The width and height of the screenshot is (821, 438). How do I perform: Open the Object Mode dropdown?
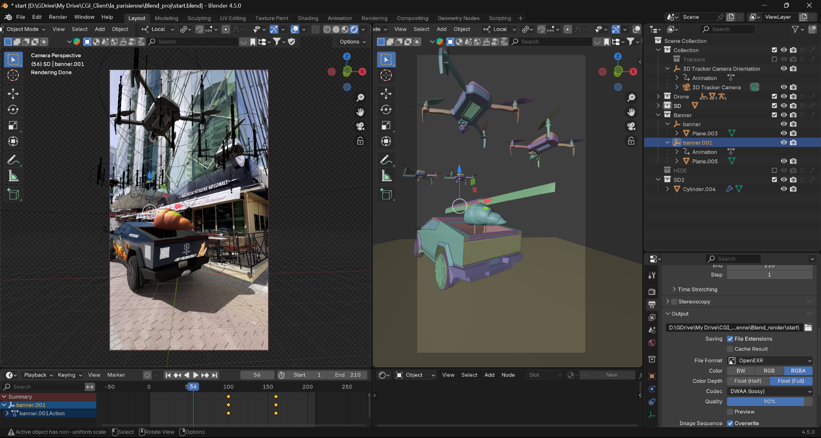click(x=26, y=29)
